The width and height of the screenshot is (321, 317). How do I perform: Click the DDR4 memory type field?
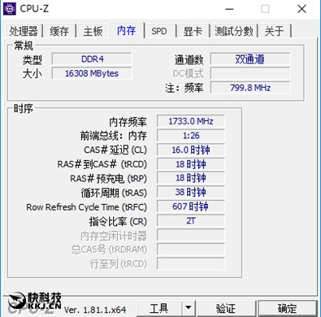tap(92, 59)
